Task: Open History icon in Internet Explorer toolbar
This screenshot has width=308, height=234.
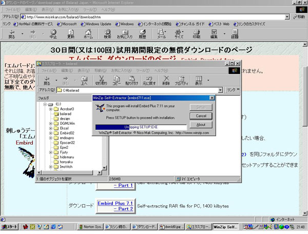Action: pyautogui.click(x=142, y=34)
